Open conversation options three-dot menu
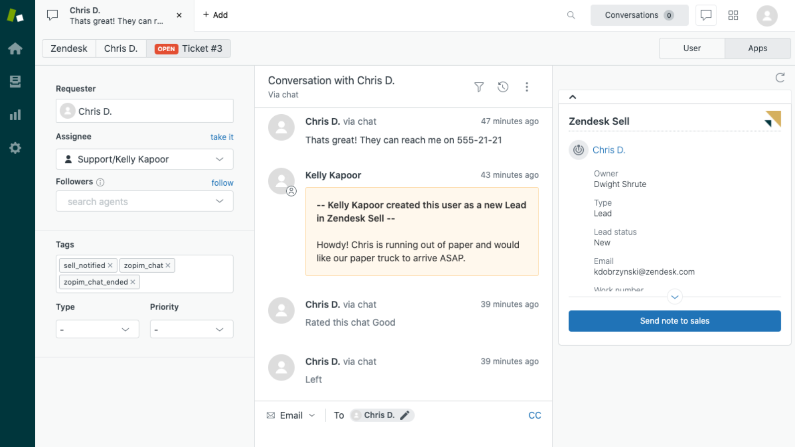This screenshot has height=447, width=795. point(527,87)
